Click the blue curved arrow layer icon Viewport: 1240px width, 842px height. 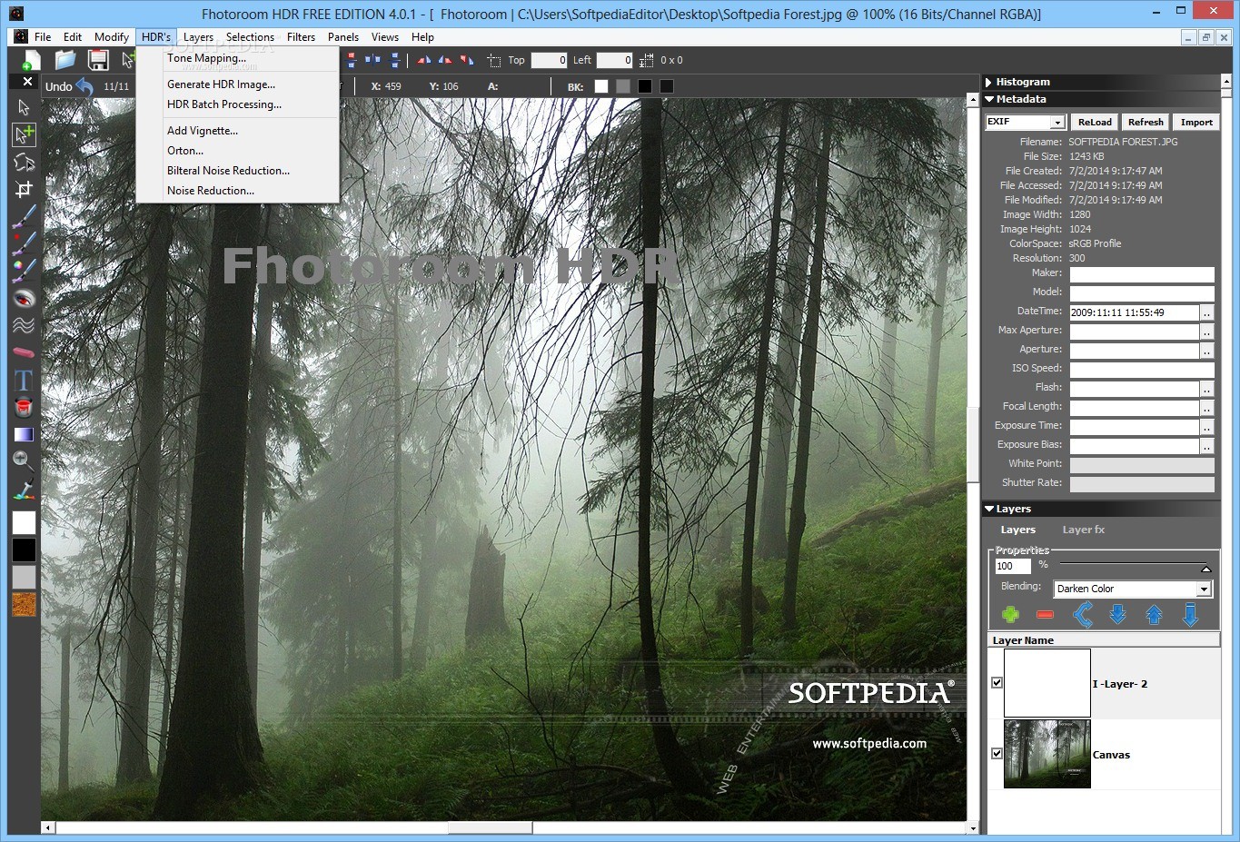(x=1083, y=615)
